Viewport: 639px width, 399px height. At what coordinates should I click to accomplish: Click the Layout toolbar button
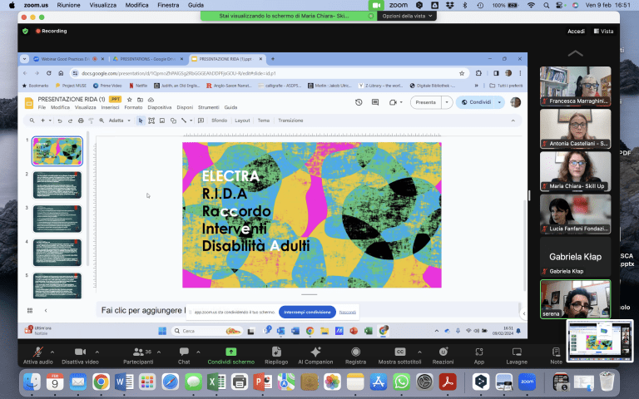[242, 121]
